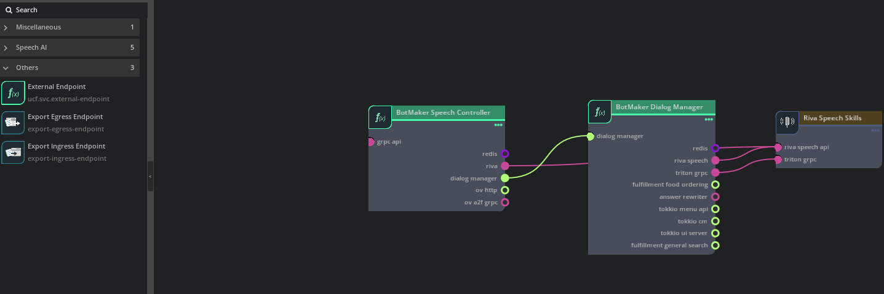Click the grpc api input port
The width and height of the screenshot is (884, 294).
coord(371,142)
